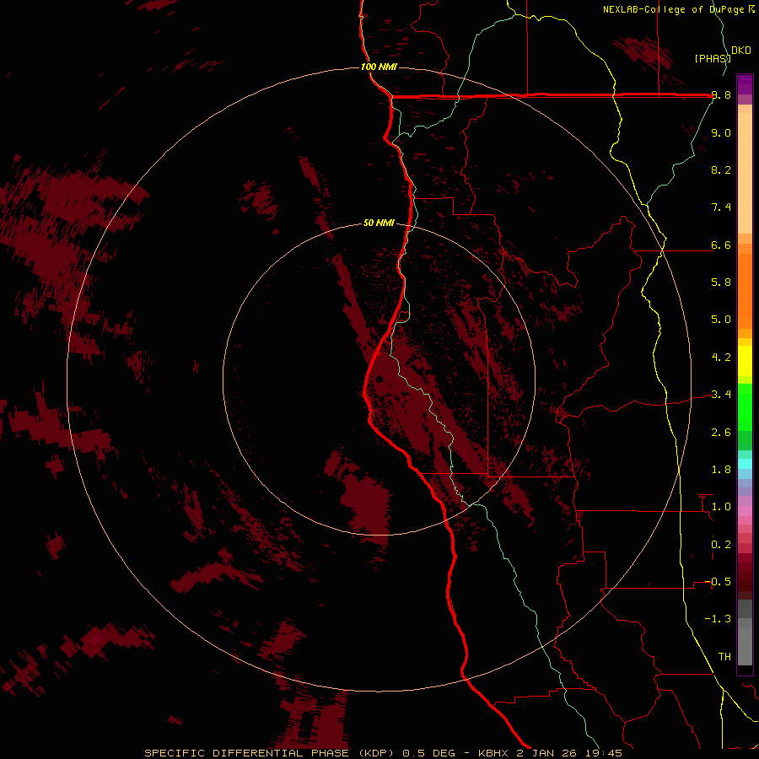This screenshot has width=759, height=759.
Task: Click the 1.8 value on the color scale
Action: 721,470
